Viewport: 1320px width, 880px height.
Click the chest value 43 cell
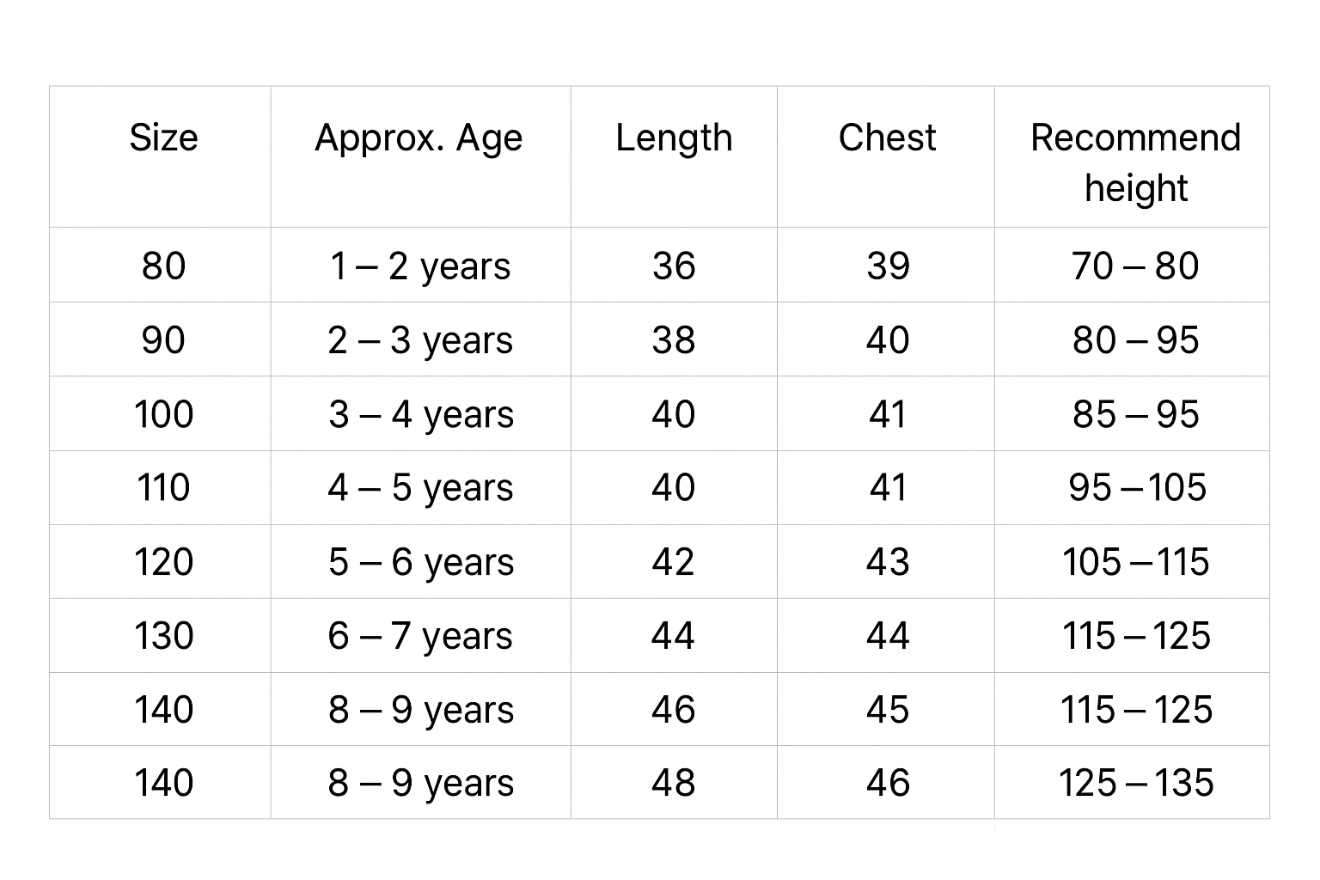tap(887, 562)
